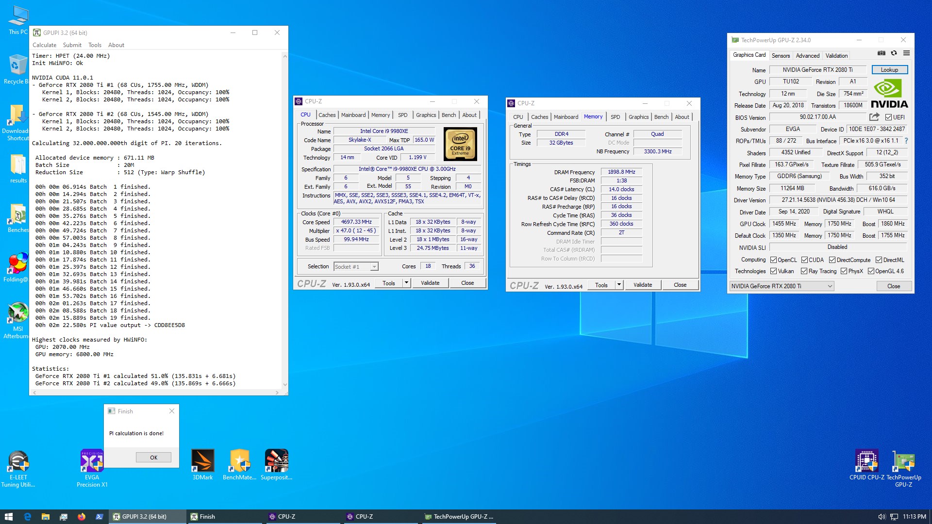Open the This PC desktop icon
Image resolution: width=932 pixels, height=524 pixels.
[x=18, y=20]
